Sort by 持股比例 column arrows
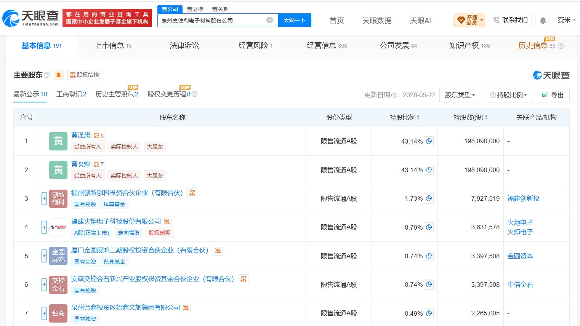The height and width of the screenshot is (326, 580). pyautogui.click(x=418, y=118)
